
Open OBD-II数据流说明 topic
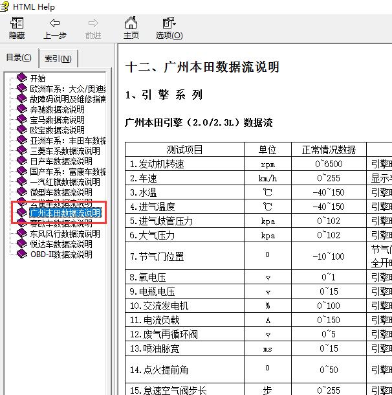click(61, 254)
